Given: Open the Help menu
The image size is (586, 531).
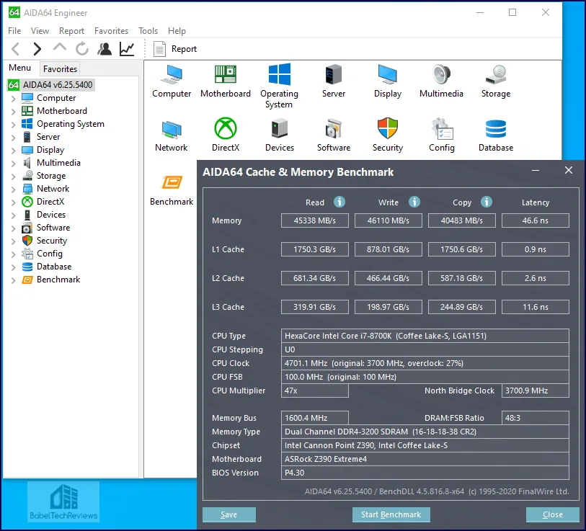Looking at the screenshot, I should [177, 31].
